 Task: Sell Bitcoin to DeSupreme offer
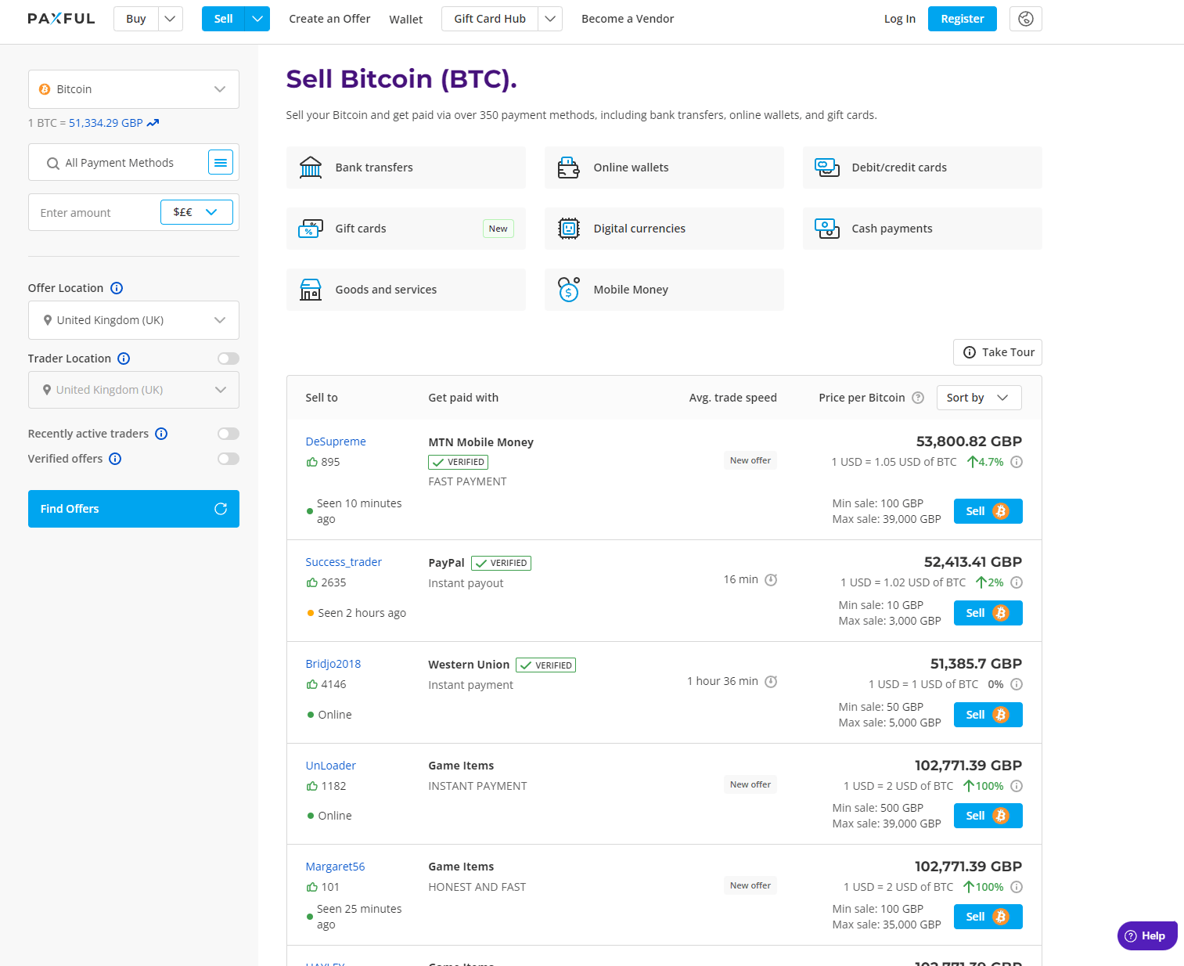pyautogui.click(x=988, y=511)
